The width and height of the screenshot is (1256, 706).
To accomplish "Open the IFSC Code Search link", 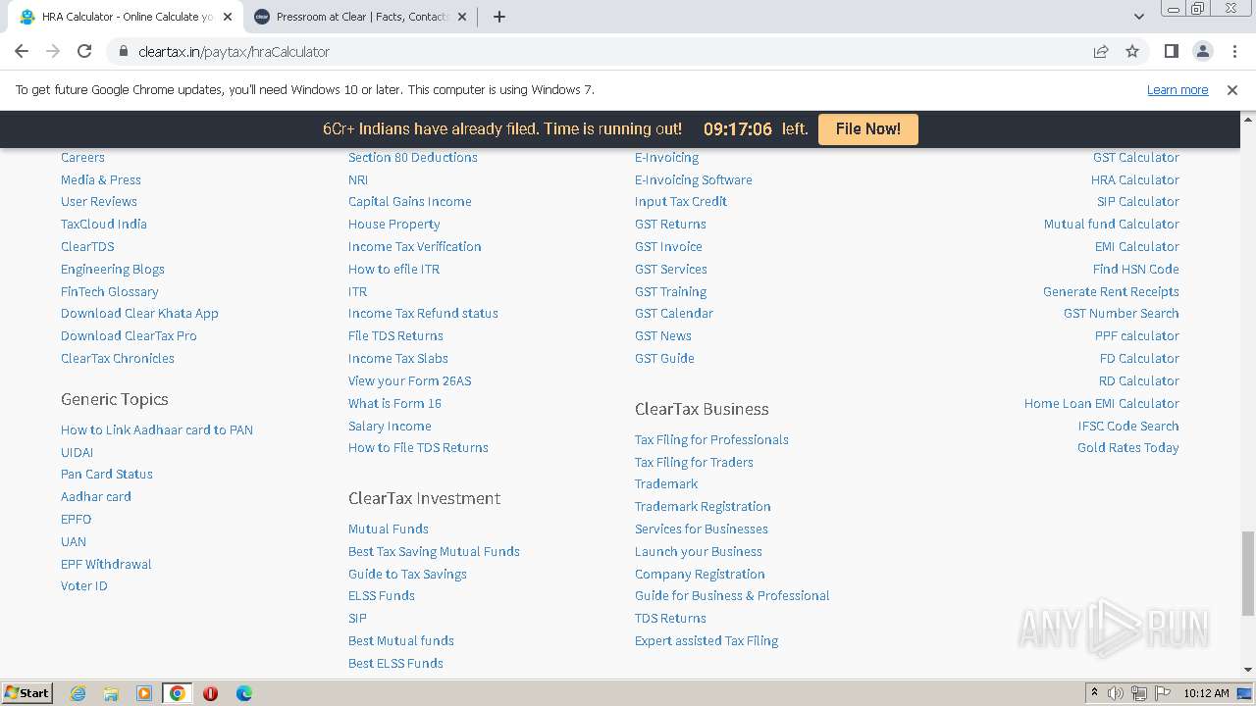I will coord(1128,426).
